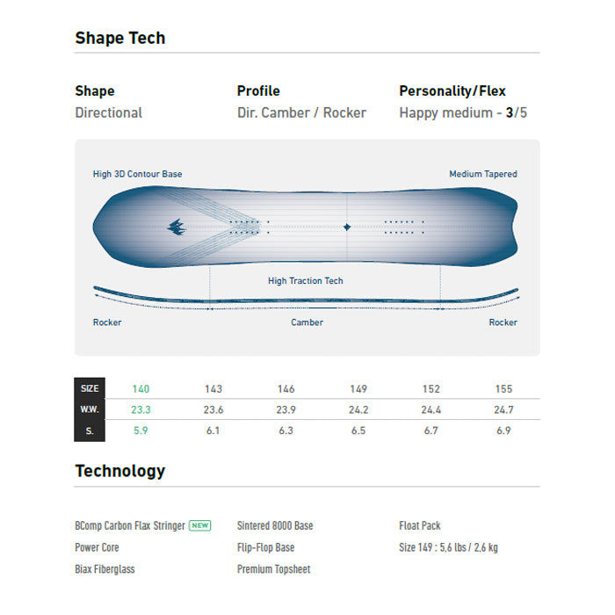Click the green NEW badge

coord(200,525)
